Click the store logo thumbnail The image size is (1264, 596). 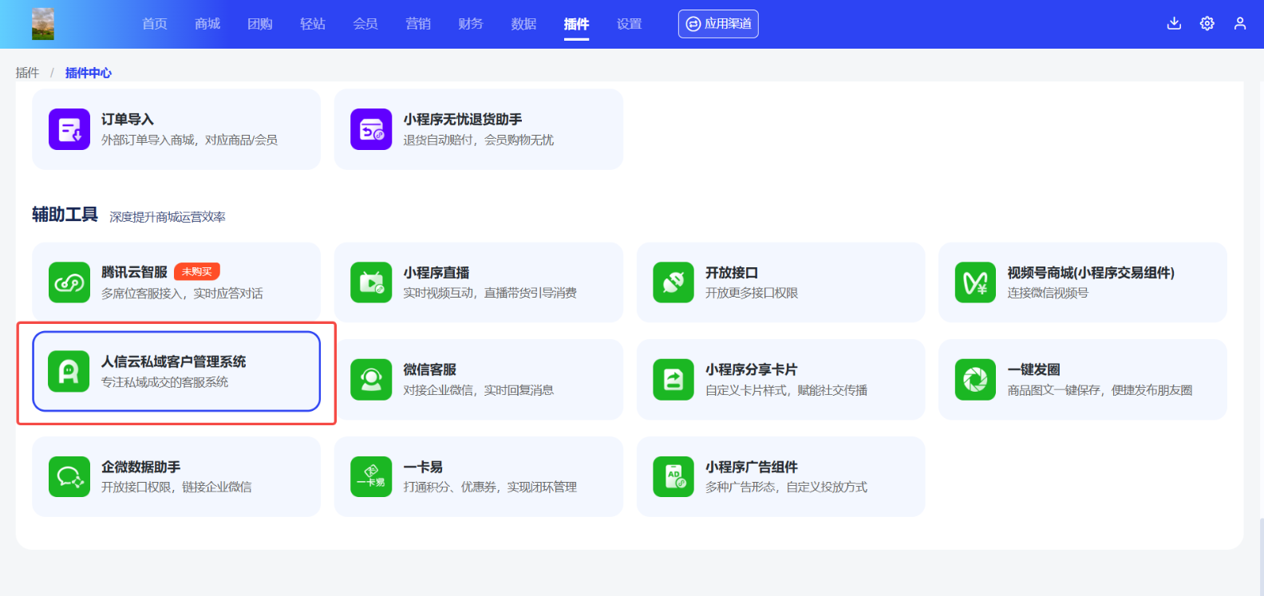point(43,24)
